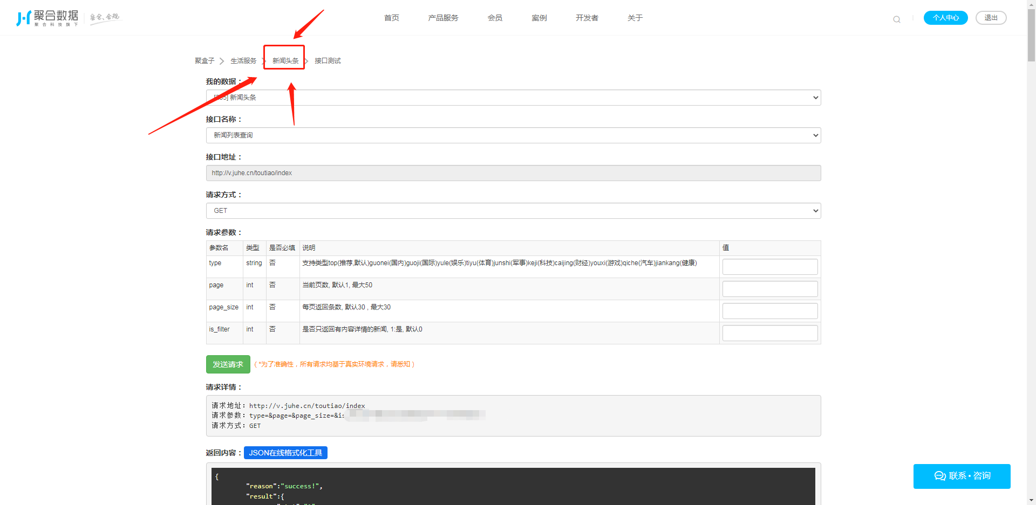Open the 产品服务 menu
The height and width of the screenshot is (505, 1036).
click(x=443, y=18)
